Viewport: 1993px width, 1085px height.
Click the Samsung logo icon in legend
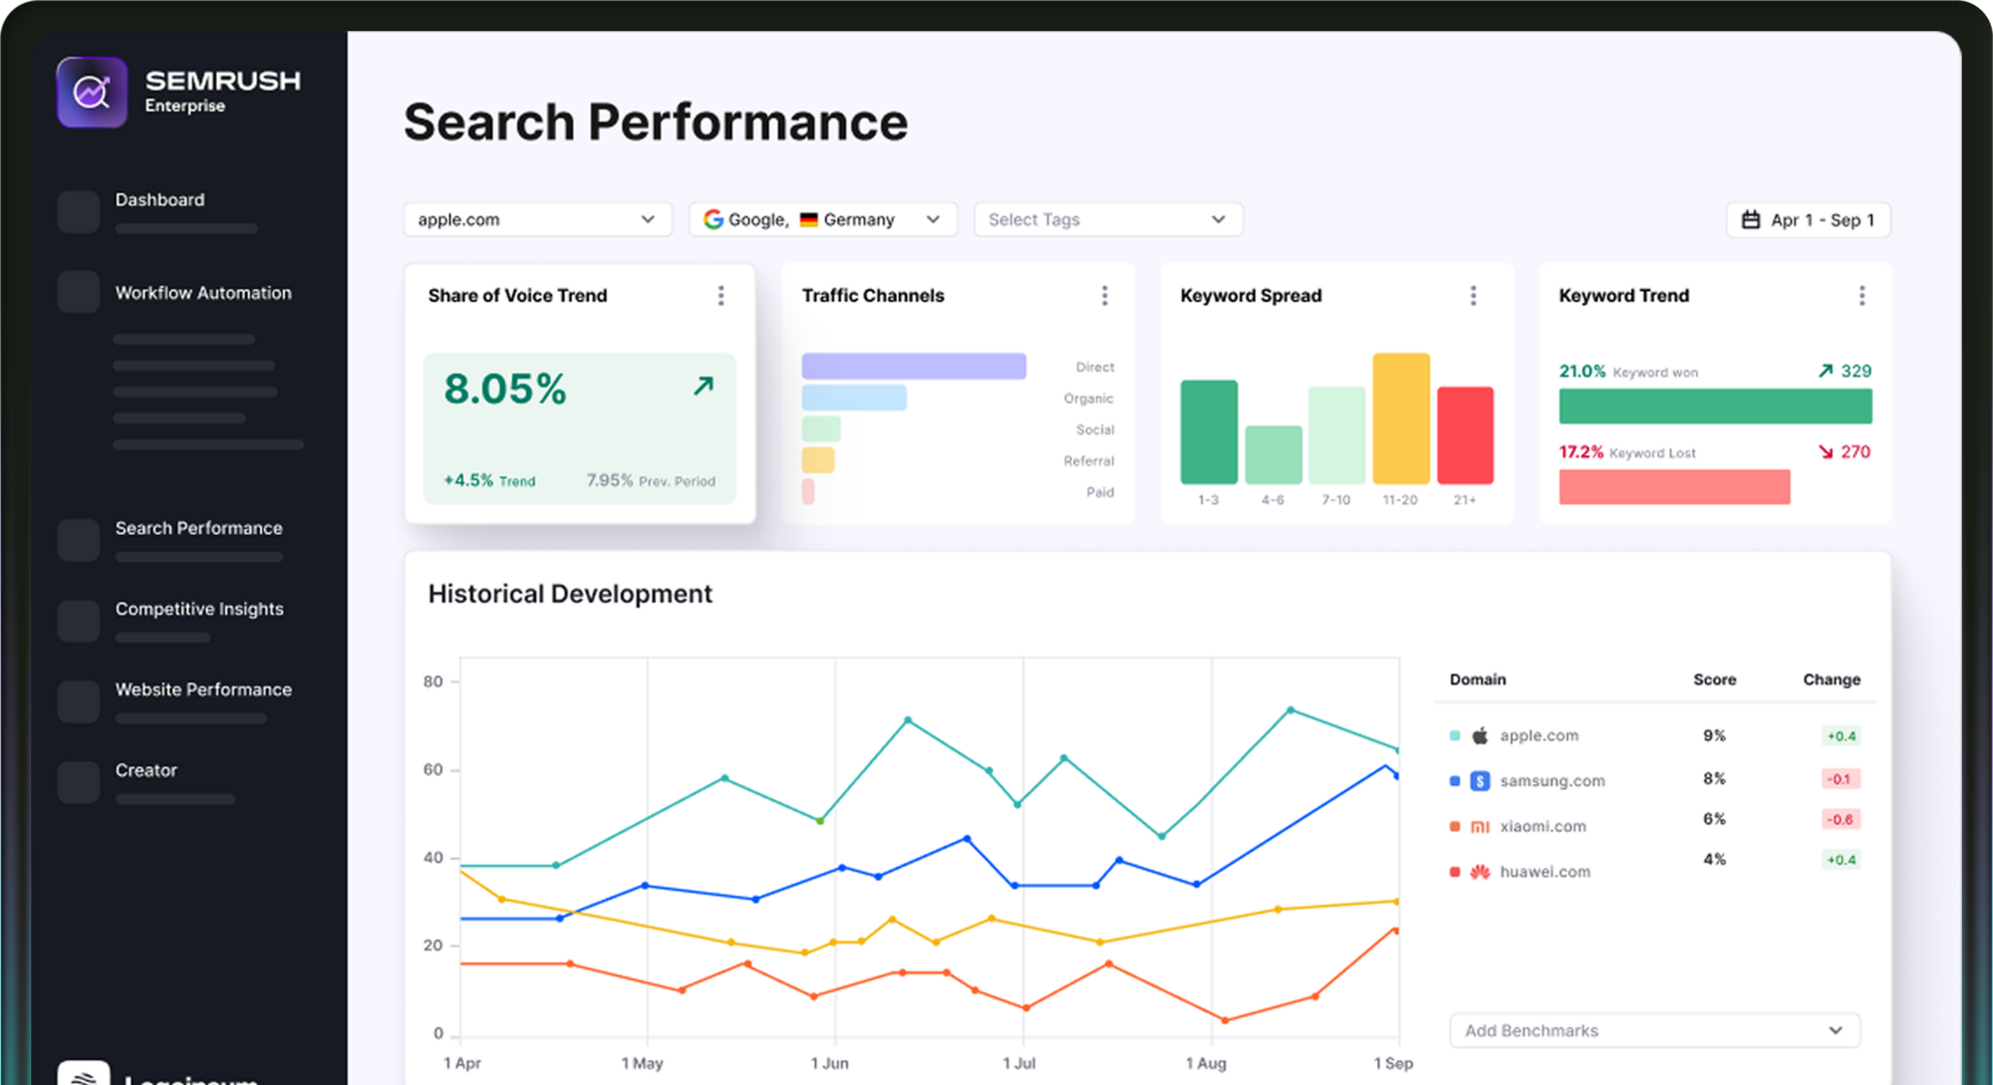[1480, 781]
